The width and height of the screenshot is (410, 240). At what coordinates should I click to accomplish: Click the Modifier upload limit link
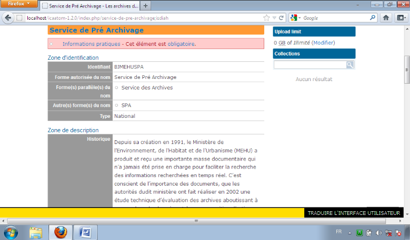[323, 43]
